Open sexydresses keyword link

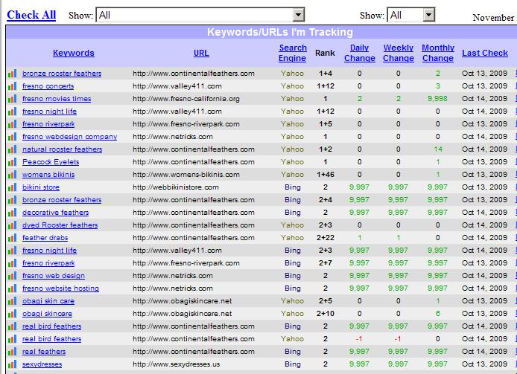pos(42,364)
